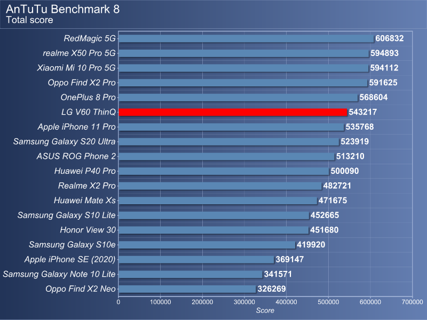Click the x-axis tick label 700000

point(412,302)
